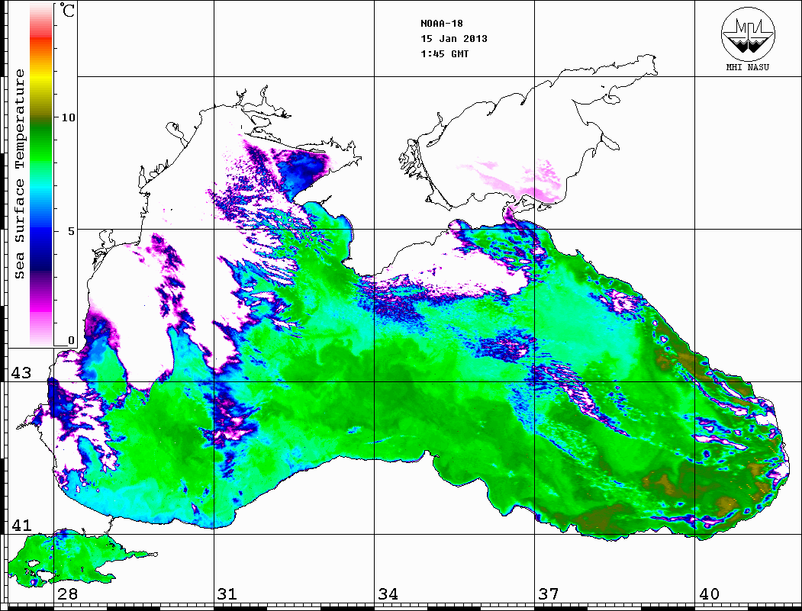Click the '10' tick on temperature scale
This screenshot has width=802, height=611.
click(68, 117)
